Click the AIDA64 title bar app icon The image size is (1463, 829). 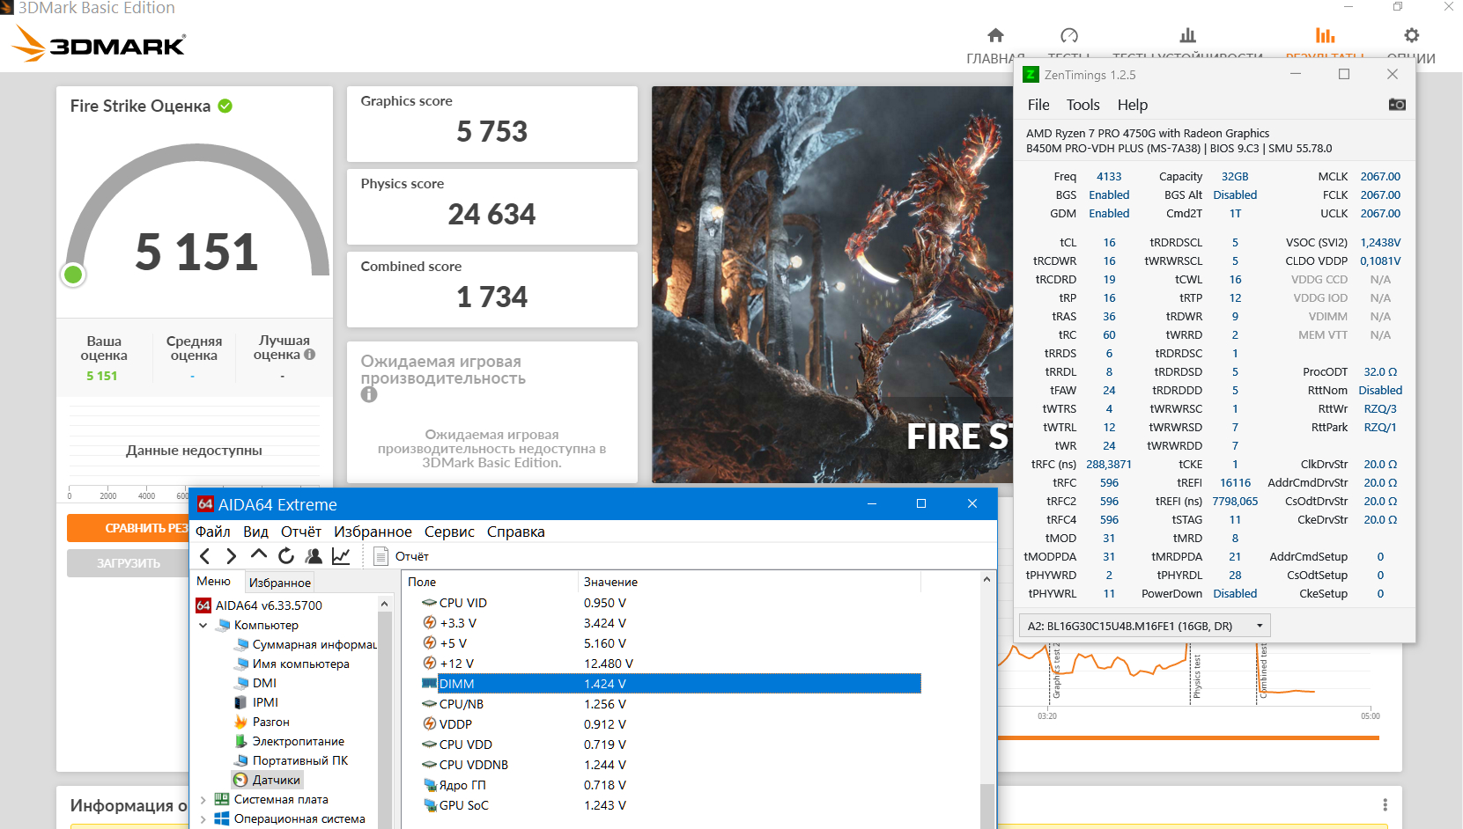click(205, 504)
